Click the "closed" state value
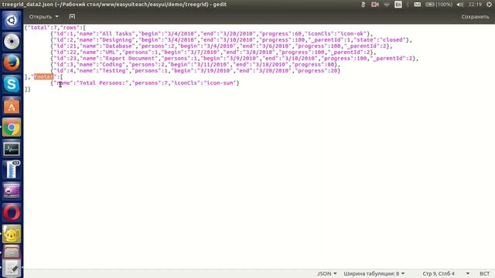 [x=392, y=40]
